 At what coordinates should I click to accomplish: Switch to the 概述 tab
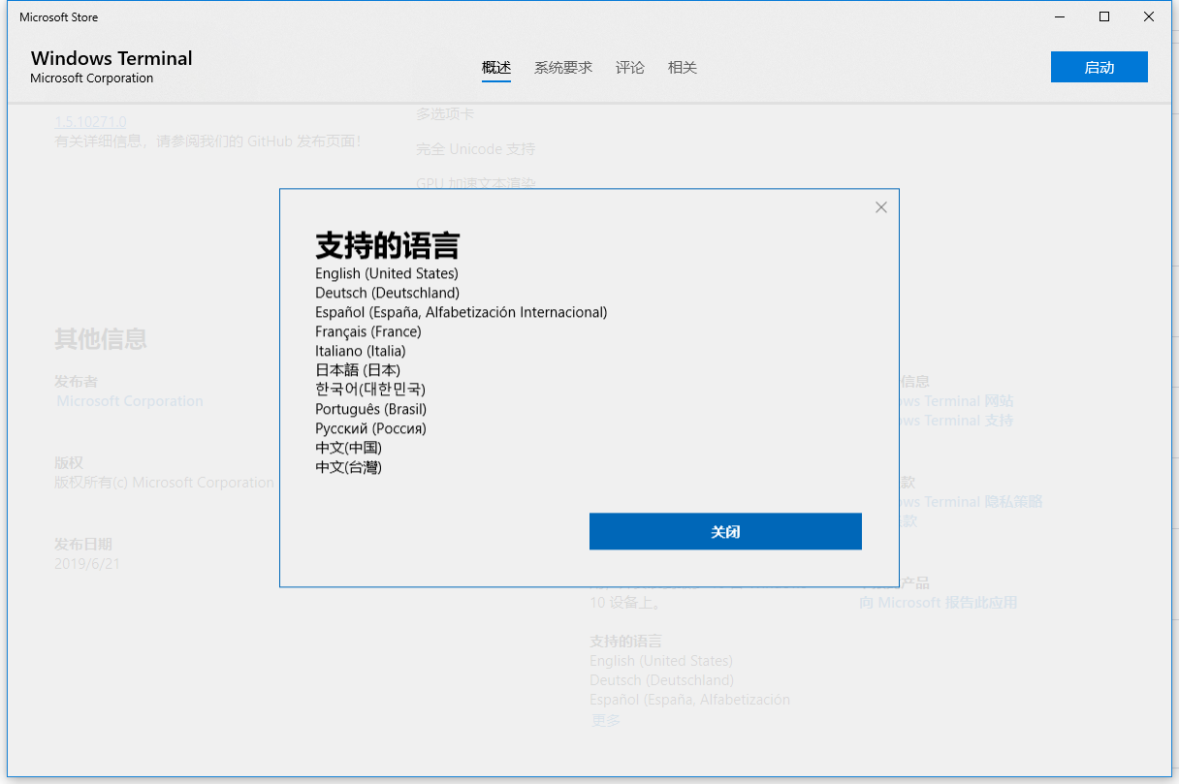pos(496,68)
